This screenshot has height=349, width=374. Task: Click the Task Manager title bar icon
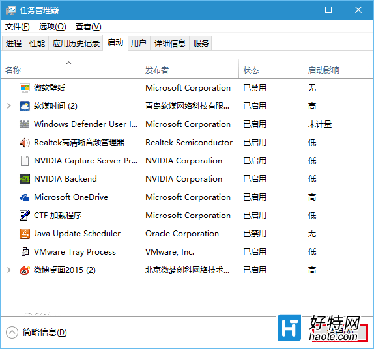[x=10, y=10]
